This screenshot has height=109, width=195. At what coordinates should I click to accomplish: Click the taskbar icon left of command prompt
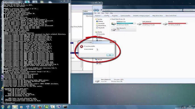click(x=59, y=107)
